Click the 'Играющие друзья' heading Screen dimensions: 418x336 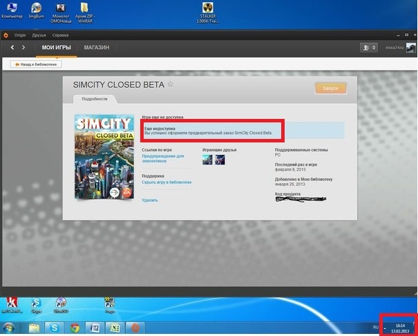coord(220,150)
